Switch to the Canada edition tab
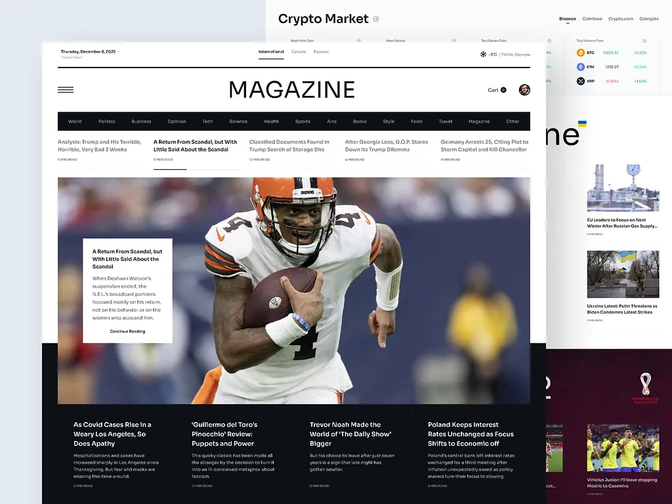Screen dimensions: 672x504 tap(299, 52)
